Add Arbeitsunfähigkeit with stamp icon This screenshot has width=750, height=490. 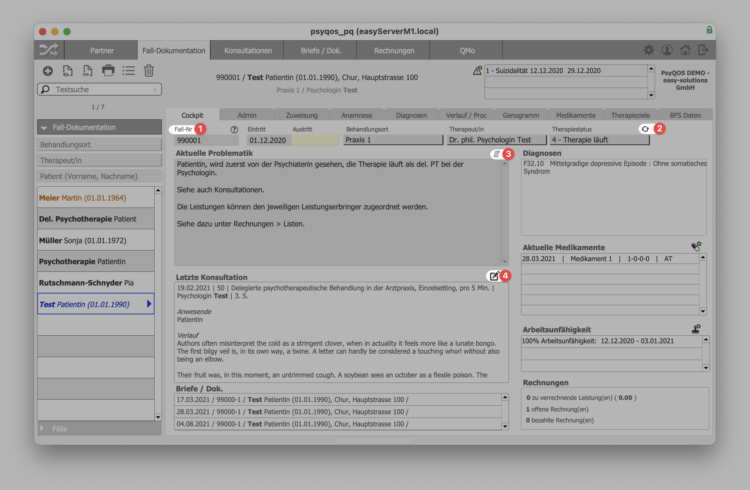coord(696,329)
